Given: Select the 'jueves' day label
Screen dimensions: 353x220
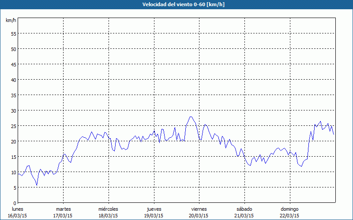Looking at the screenshot, I should [x=154, y=209].
